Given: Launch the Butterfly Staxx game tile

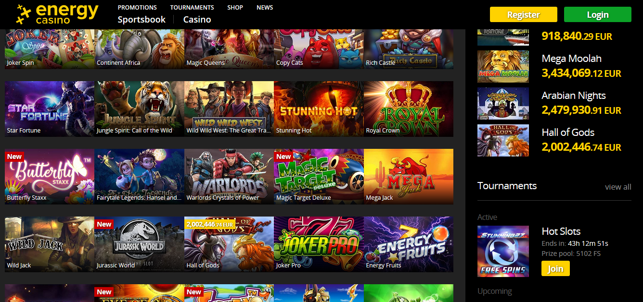Looking at the screenshot, I should [50, 176].
